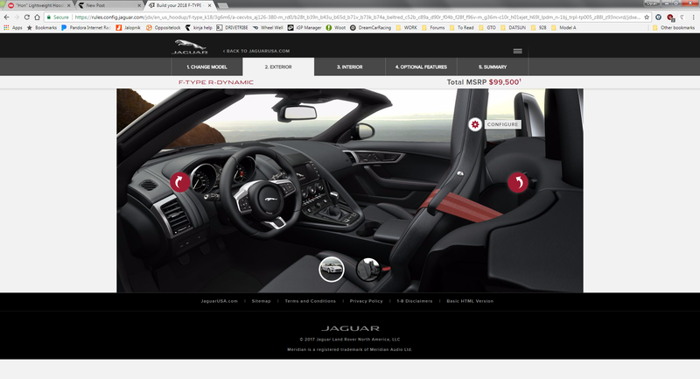Click the red gear Configure icon on the seat

475,124
